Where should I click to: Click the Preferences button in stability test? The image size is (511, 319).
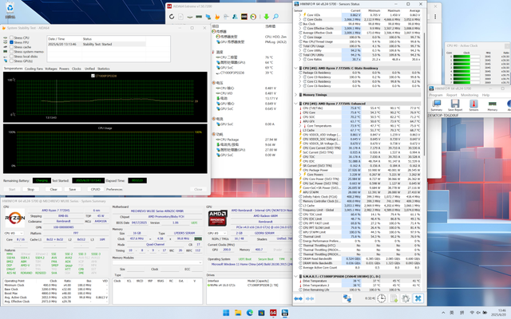(x=114, y=189)
